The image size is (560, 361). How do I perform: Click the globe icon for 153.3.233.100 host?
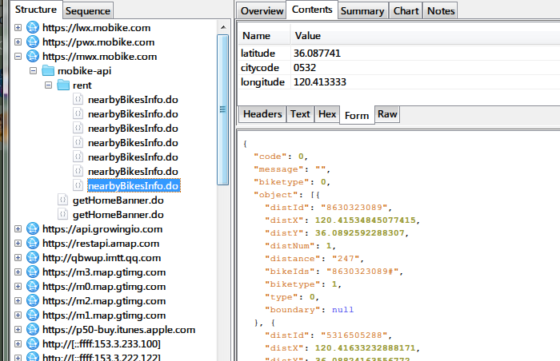pos(33,344)
